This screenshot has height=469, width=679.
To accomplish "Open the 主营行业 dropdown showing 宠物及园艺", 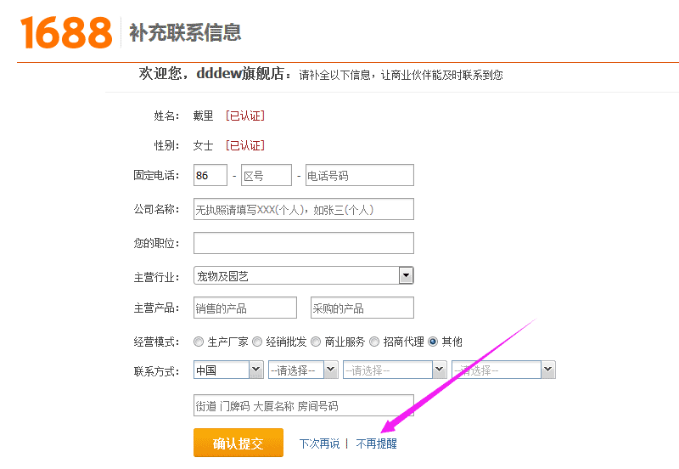I will (304, 275).
